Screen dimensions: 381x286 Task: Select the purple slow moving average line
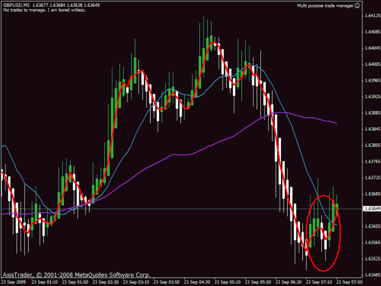coord(173,154)
